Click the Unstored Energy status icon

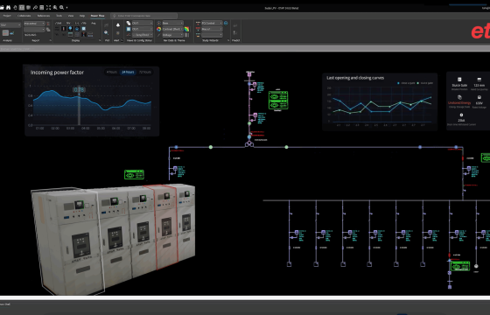tap(459, 97)
